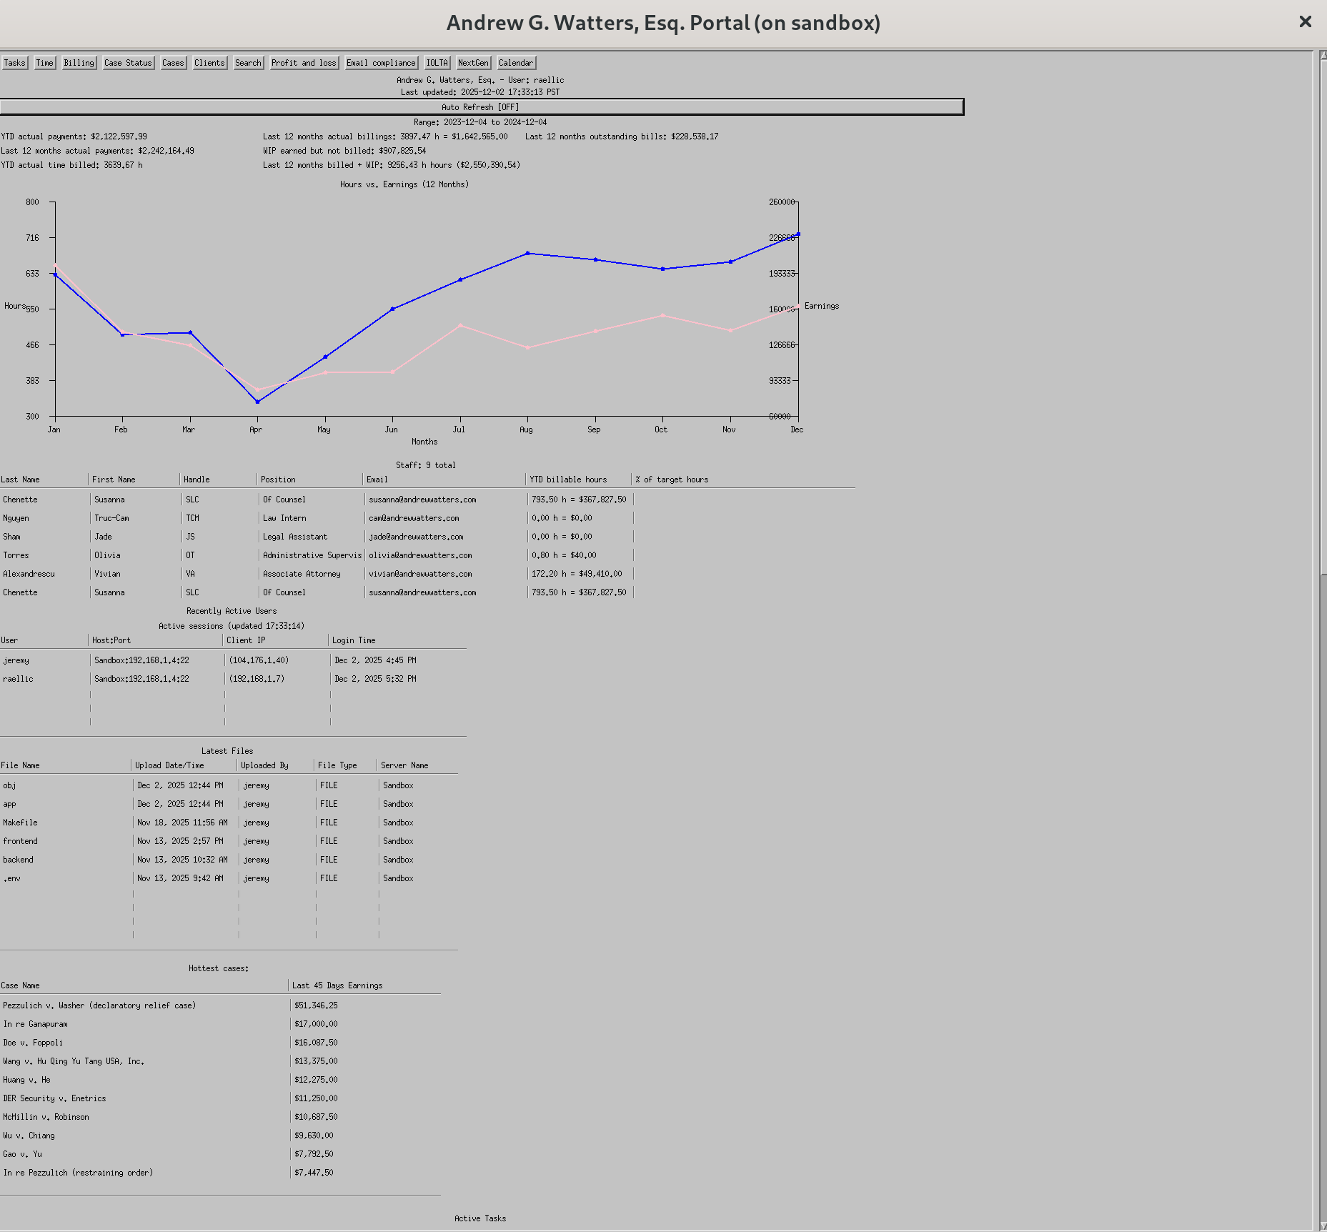1327x1232 pixels.
Task: Open the Calendar view
Action: [x=516, y=63]
